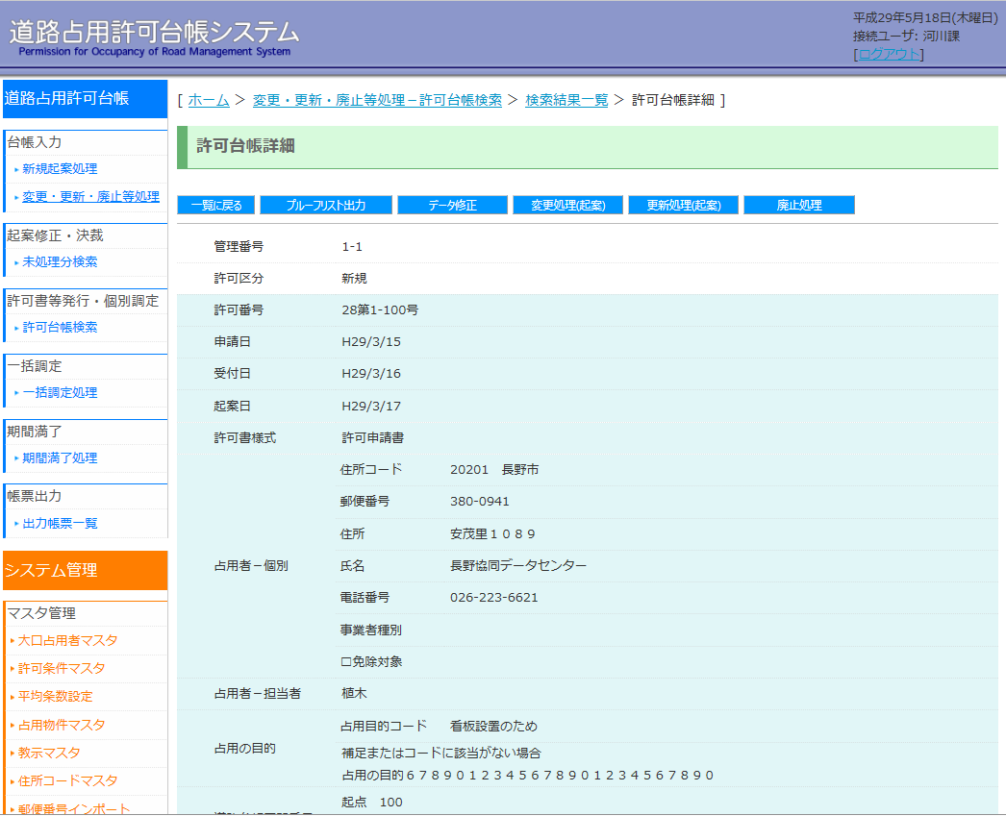
Task: Select the 受付日 value H29/3/16
Action: click(371, 374)
